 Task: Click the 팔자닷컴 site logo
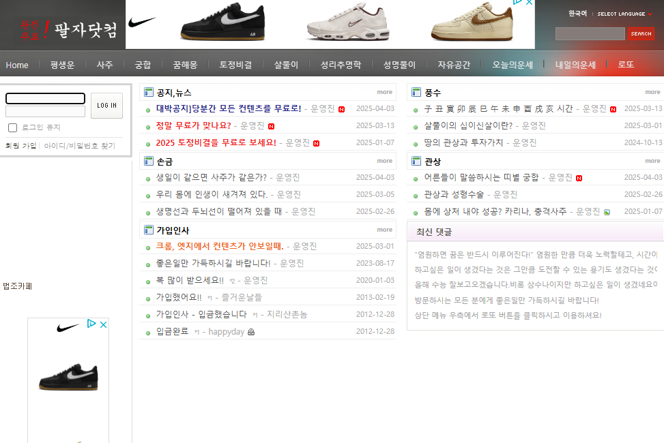(69, 29)
